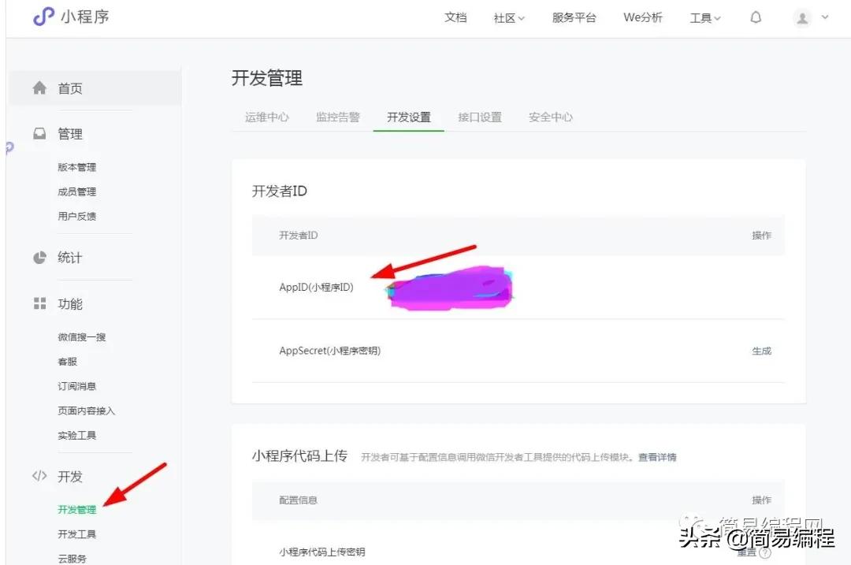Switch to the 监控告警 tab
The height and width of the screenshot is (565, 851).
(x=337, y=116)
